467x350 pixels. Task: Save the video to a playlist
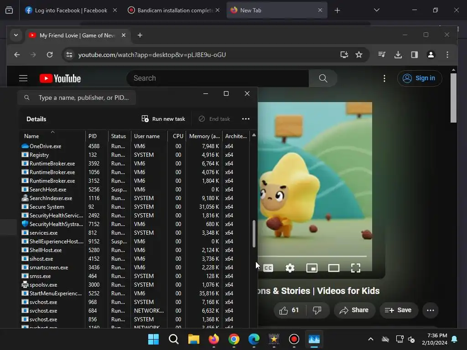(x=399, y=310)
